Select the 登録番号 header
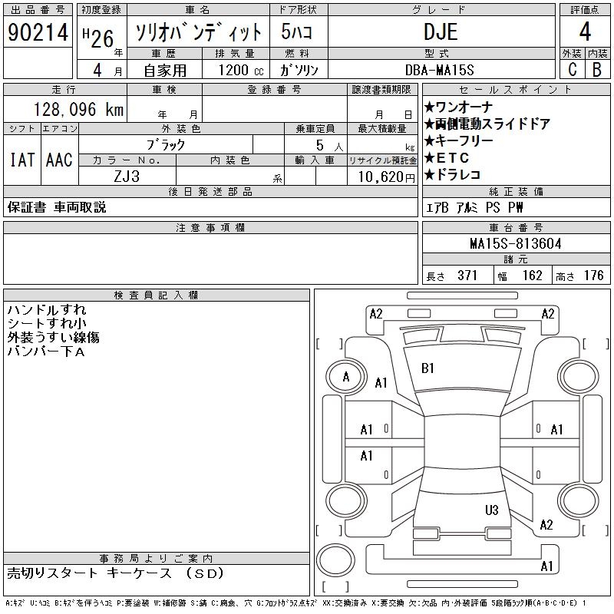This screenshot has height=614, width=614. (x=275, y=90)
